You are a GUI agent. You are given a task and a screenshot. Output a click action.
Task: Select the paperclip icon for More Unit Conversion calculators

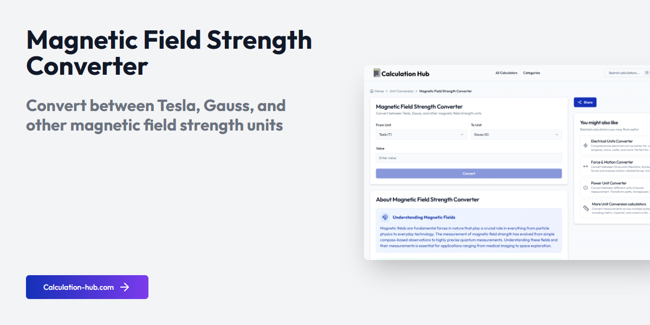586,208
